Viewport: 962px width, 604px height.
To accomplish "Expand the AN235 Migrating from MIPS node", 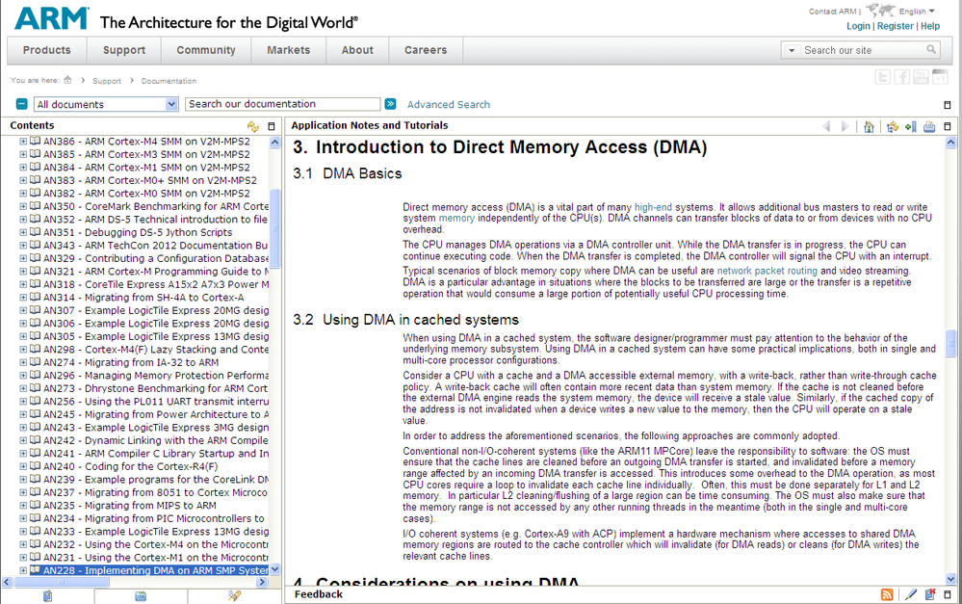I will (23, 505).
